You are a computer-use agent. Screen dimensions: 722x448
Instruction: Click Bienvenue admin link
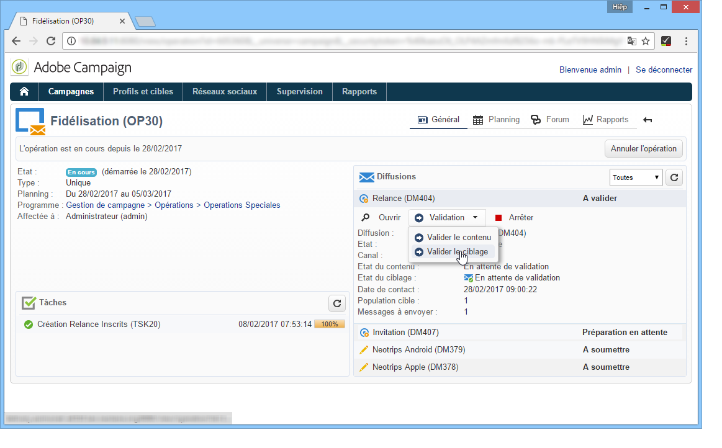coord(590,70)
